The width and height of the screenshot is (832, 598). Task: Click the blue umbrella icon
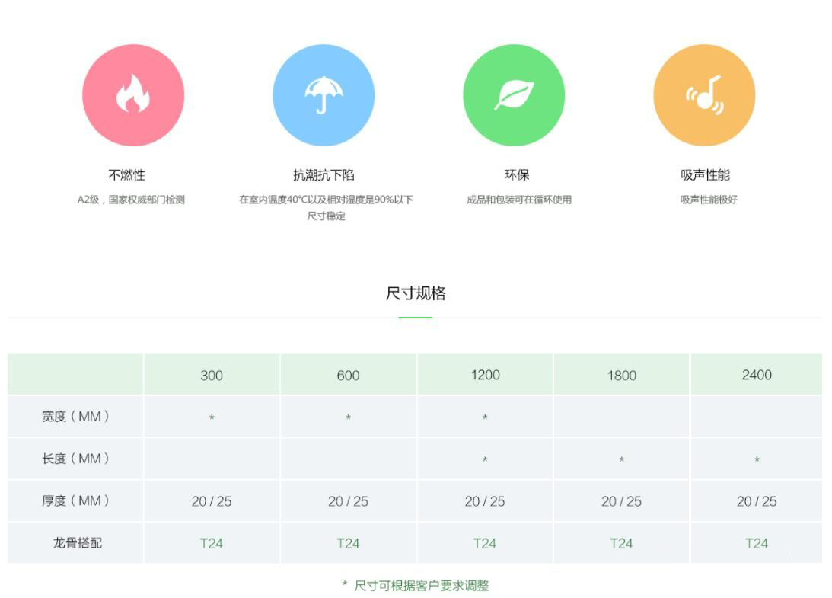324,95
